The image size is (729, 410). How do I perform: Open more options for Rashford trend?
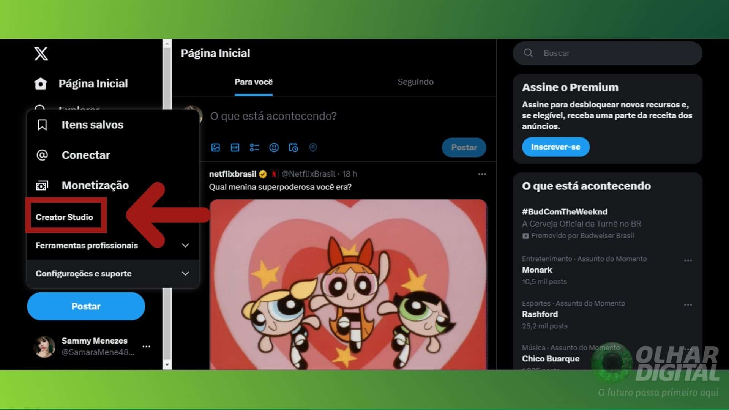688,305
